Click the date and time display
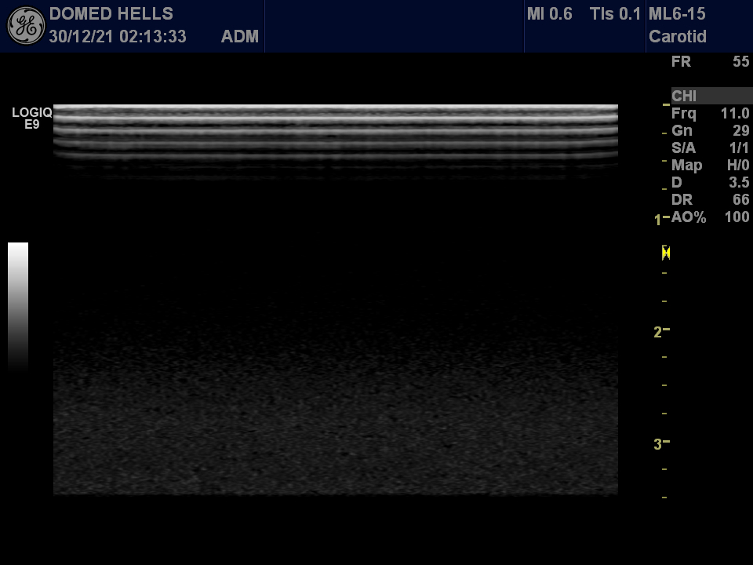Viewport: 753px width, 565px height. 118,37
